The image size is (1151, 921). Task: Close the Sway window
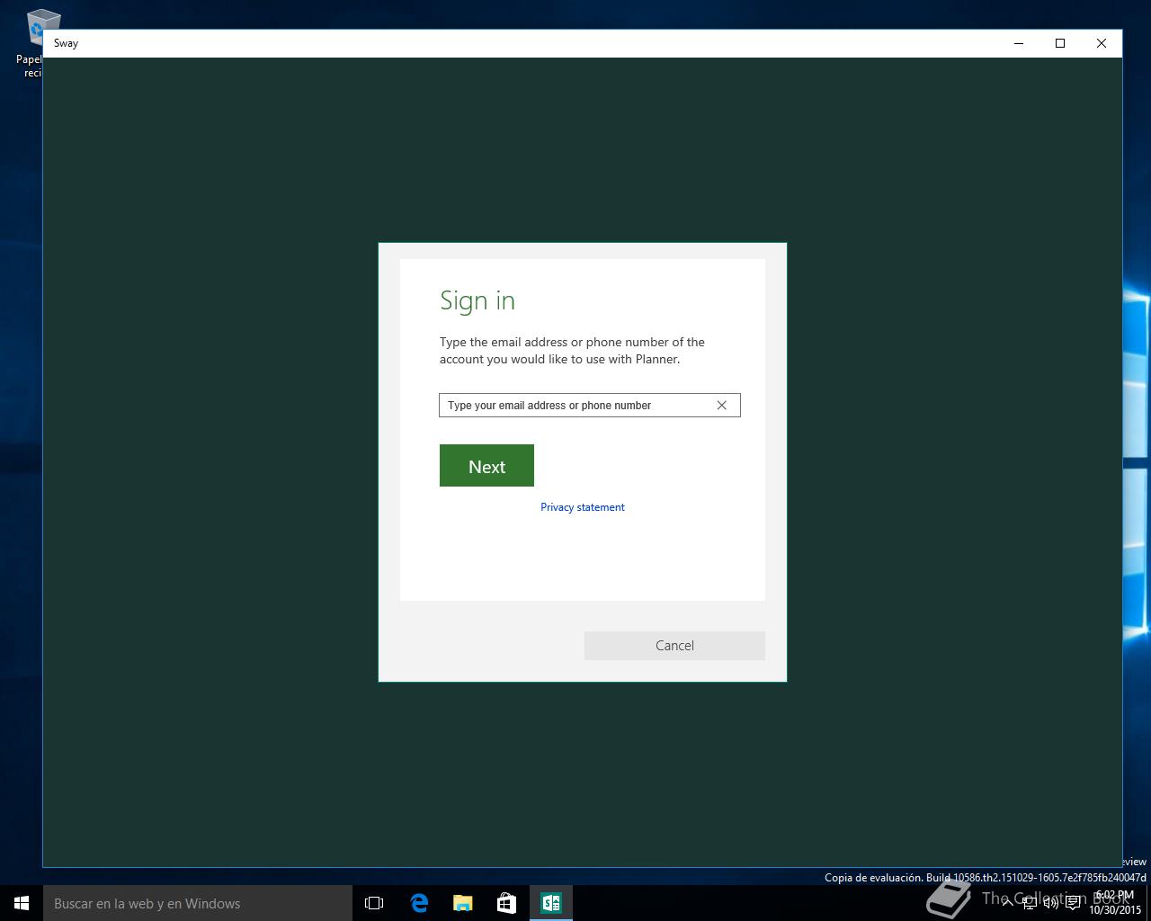click(x=1102, y=43)
